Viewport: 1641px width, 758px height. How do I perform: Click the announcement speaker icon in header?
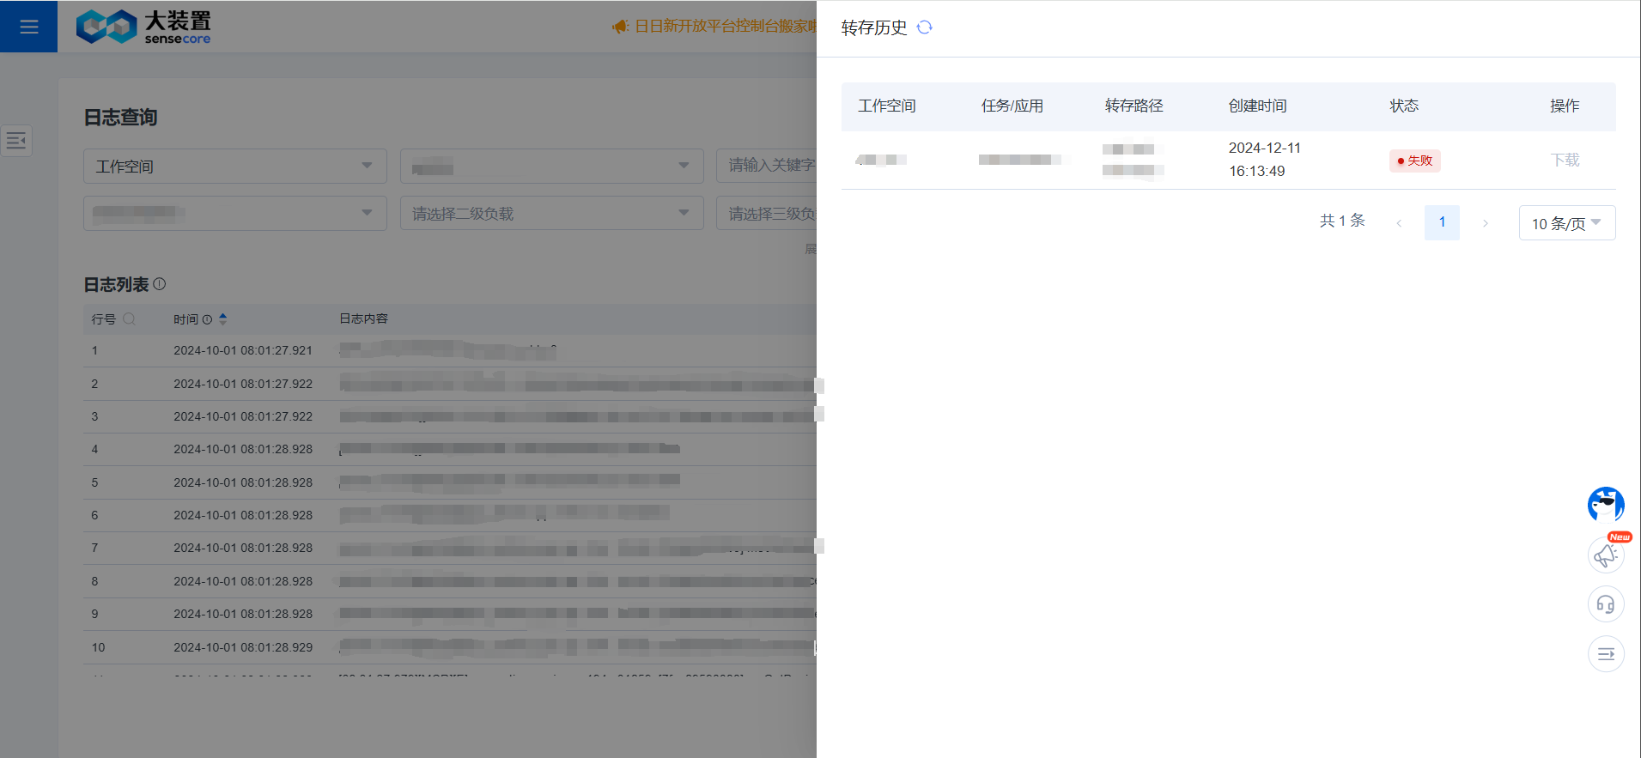click(621, 27)
